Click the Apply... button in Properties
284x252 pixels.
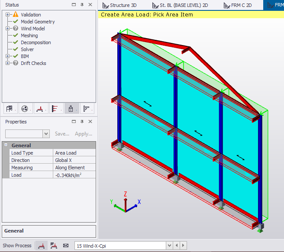point(84,134)
